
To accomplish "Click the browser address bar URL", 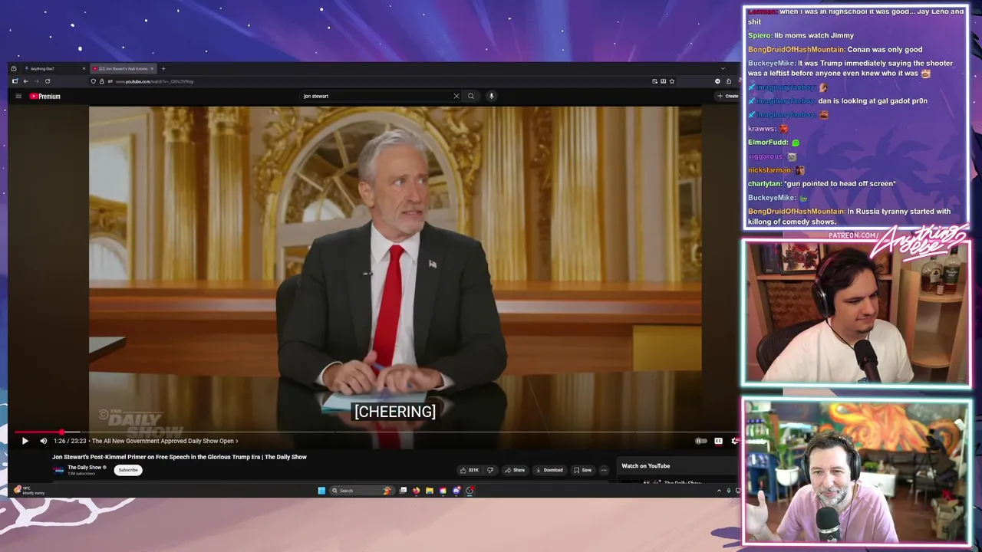I will click(x=154, y=81).
